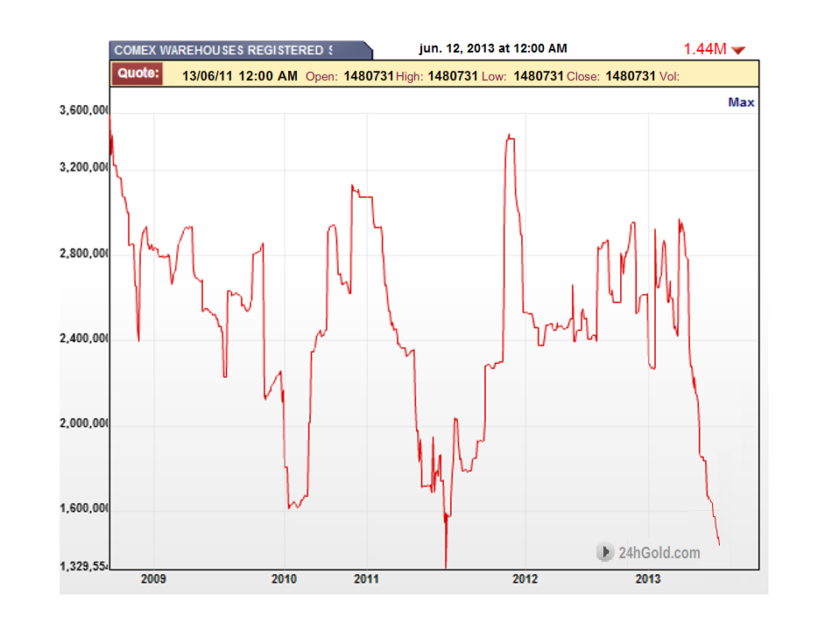Viewport: 832px width, 630px height.
Task: Click the 2,400,000 y-axis label
Action: pos(84,338)
